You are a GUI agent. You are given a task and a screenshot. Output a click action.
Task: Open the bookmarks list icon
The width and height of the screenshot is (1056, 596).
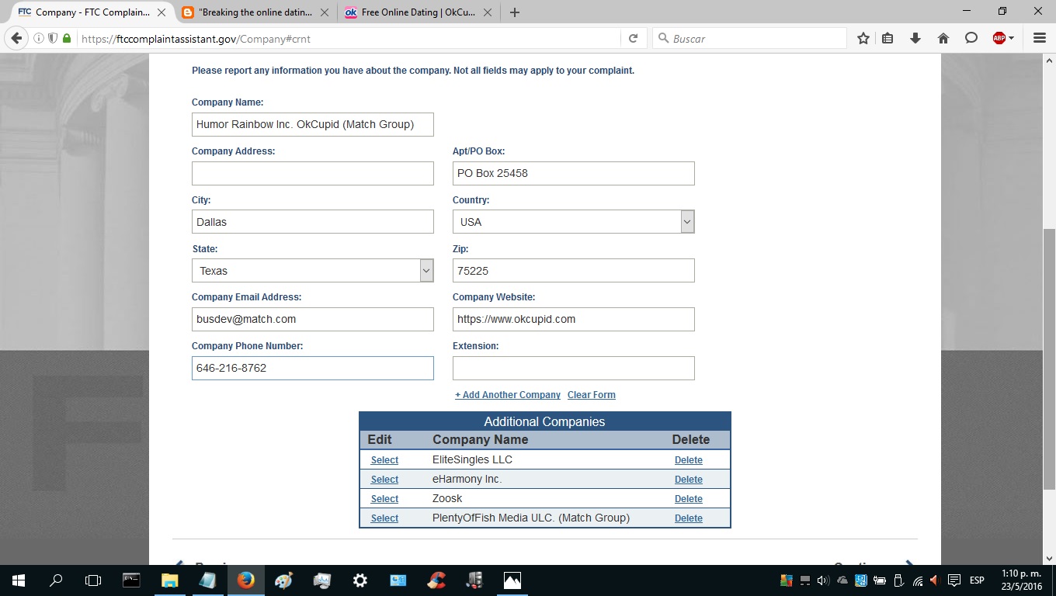(888, 38)
